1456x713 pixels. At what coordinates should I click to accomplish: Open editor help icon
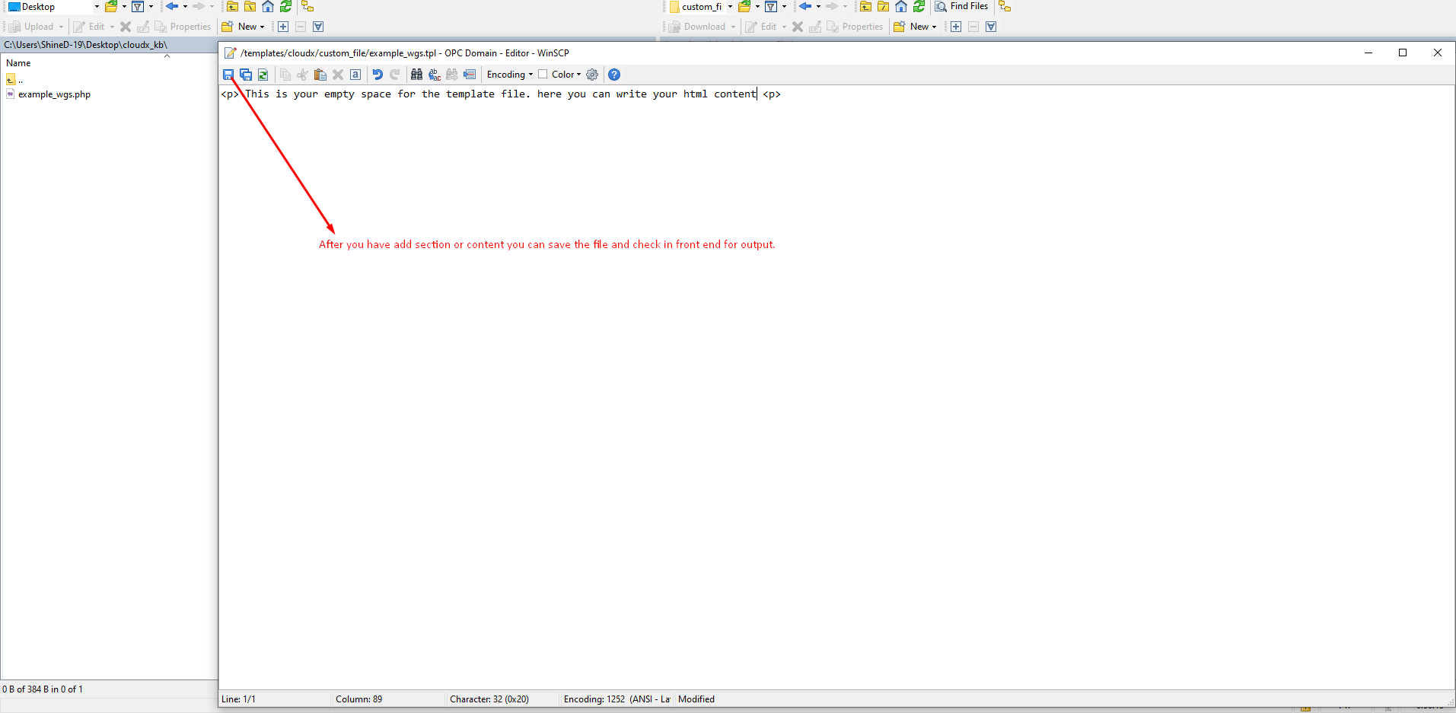point(614,75)
